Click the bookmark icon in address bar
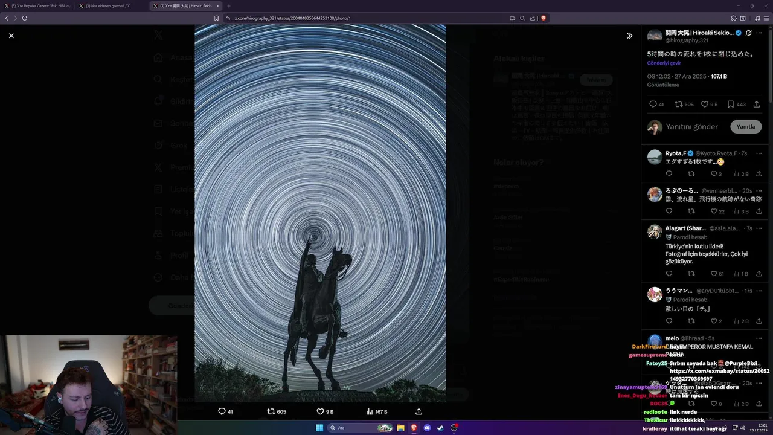 [216, 18]
